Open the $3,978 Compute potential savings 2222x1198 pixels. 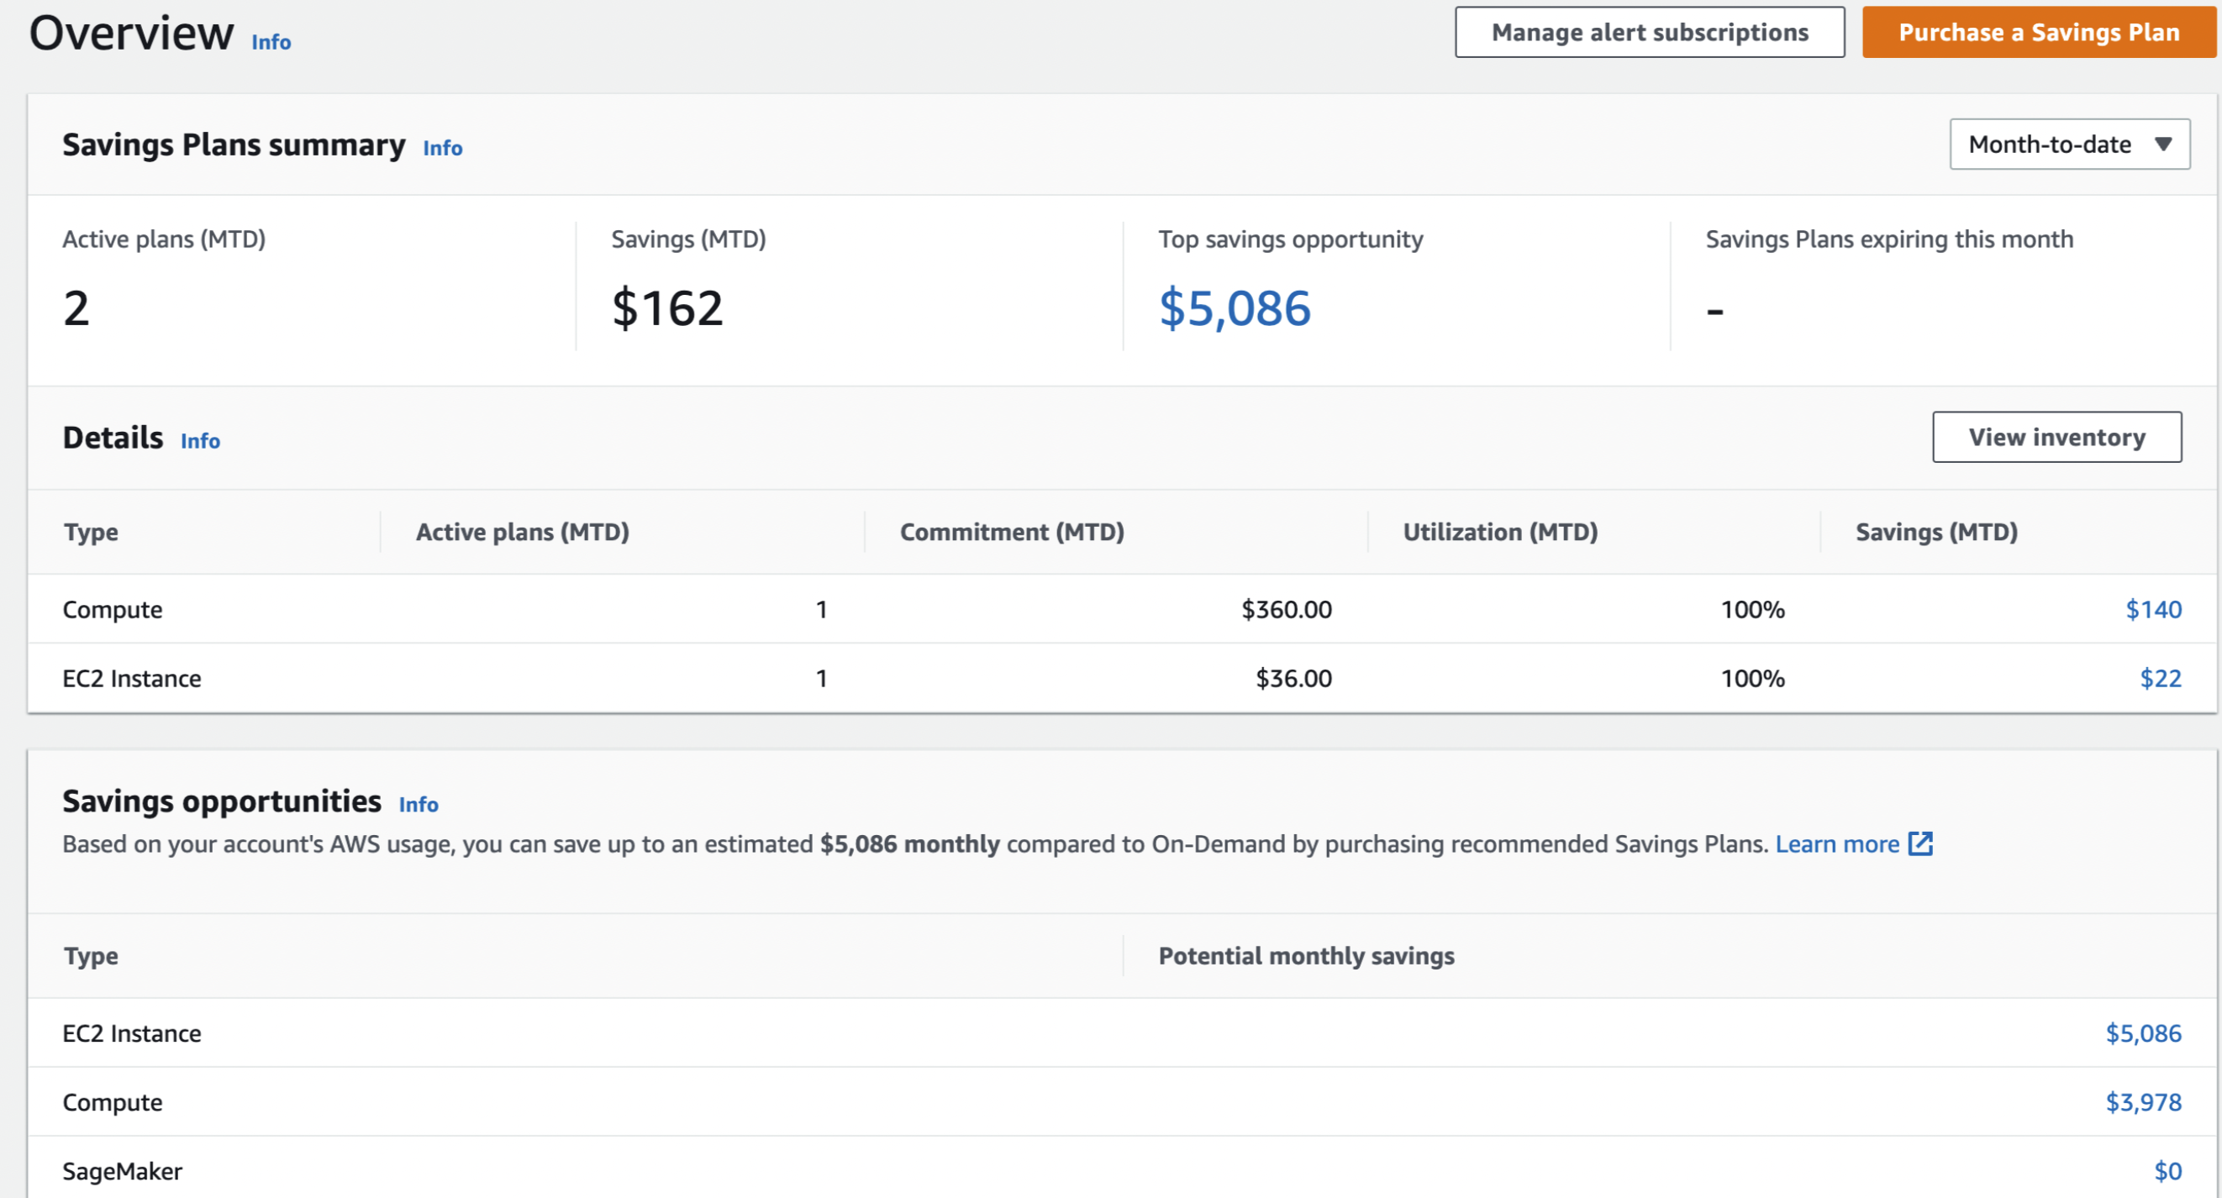click(2143, 1101)
